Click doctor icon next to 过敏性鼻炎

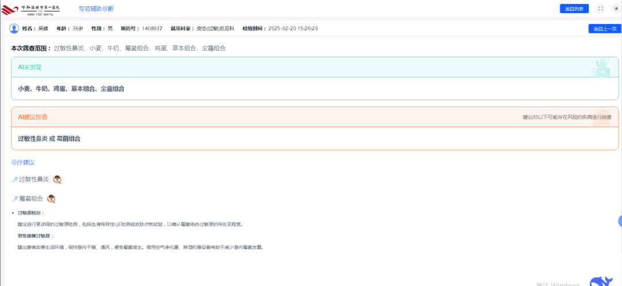[57, 180]
